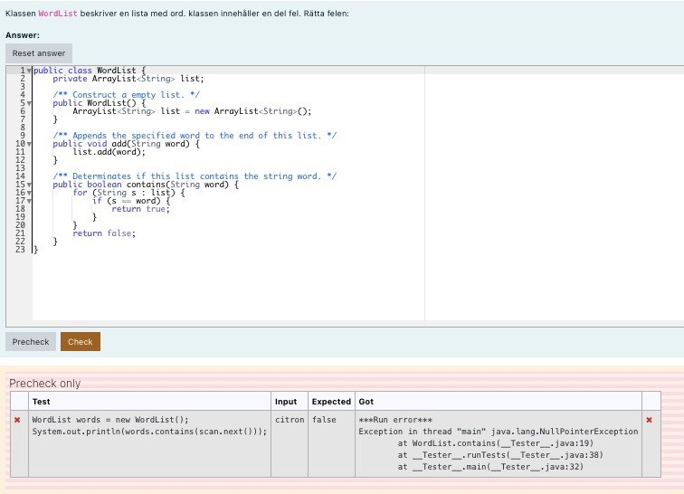684x494 pixels.
Task: Submit code with the Check button
Action: pos(81,342)
